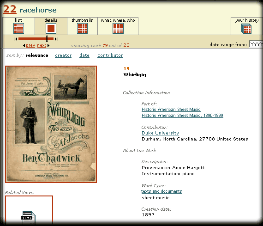
Task: Click the red result position slider track
Action: (x=36, y=39)
